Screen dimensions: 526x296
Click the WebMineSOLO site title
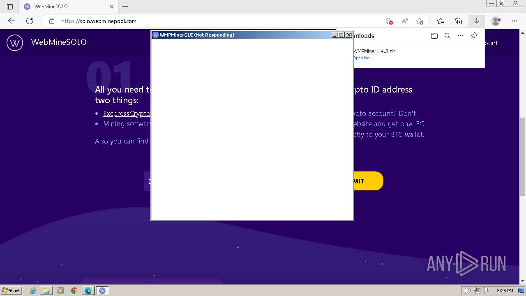59,42
